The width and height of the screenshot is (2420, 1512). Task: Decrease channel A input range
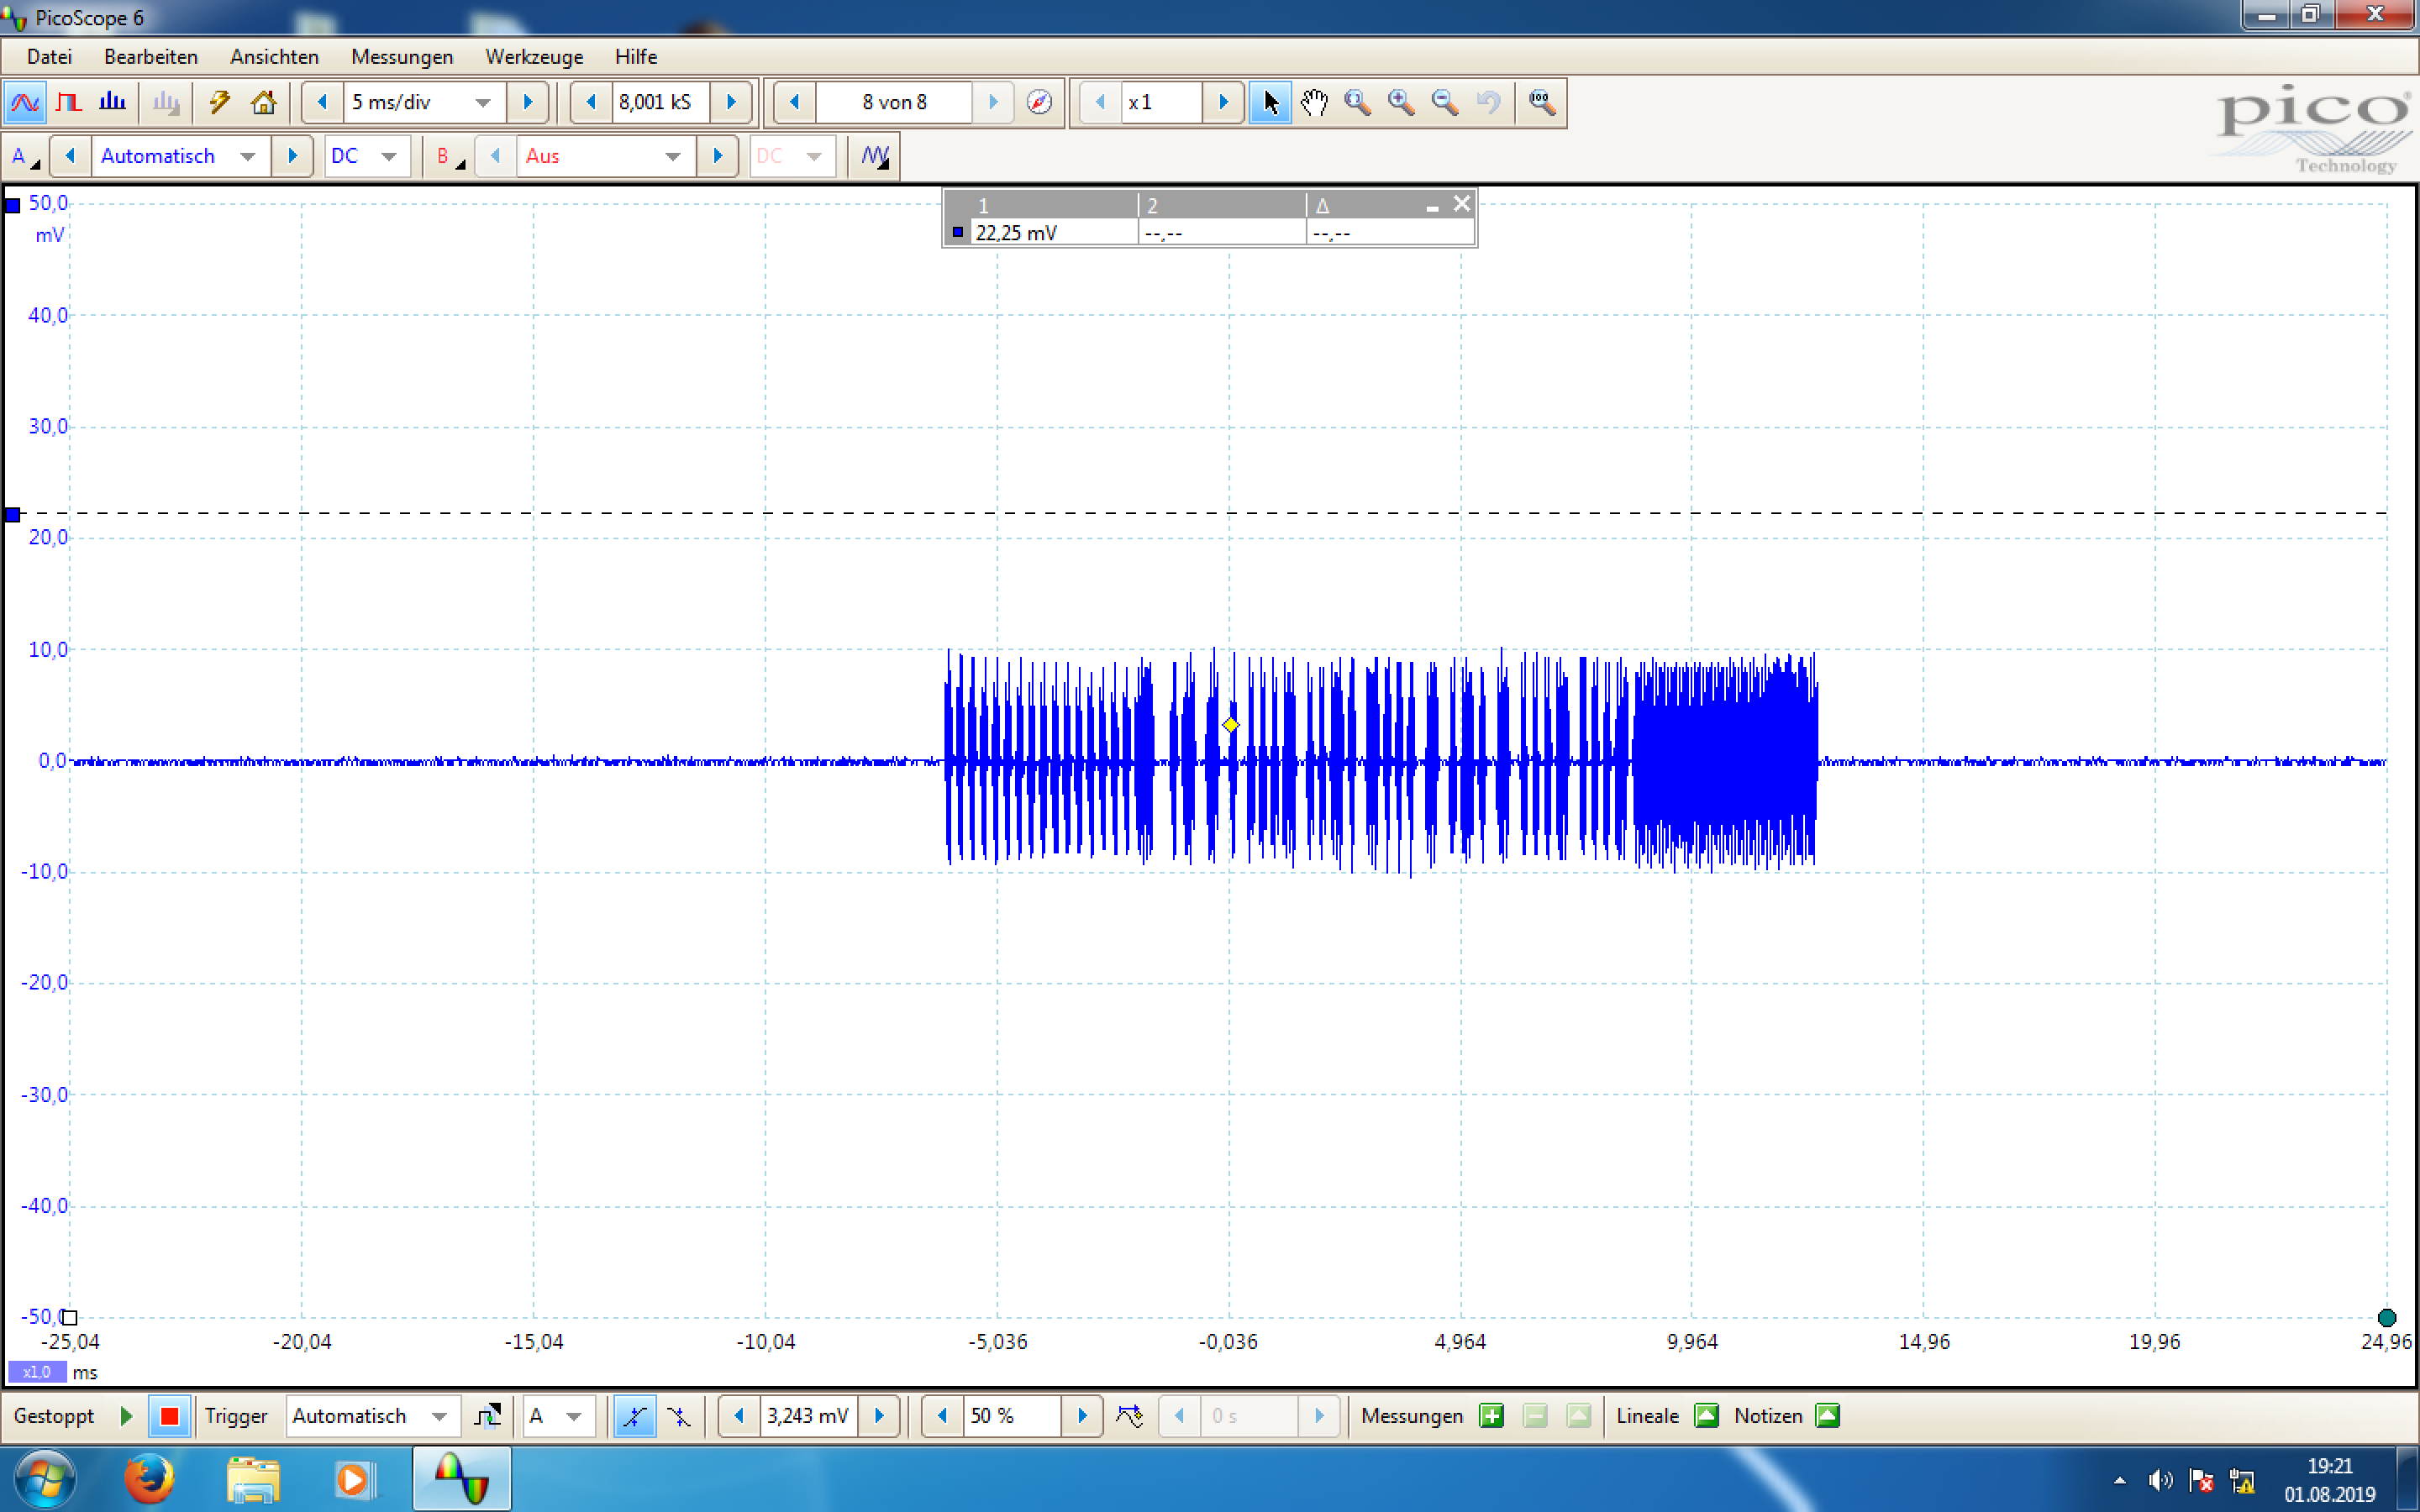70,156
